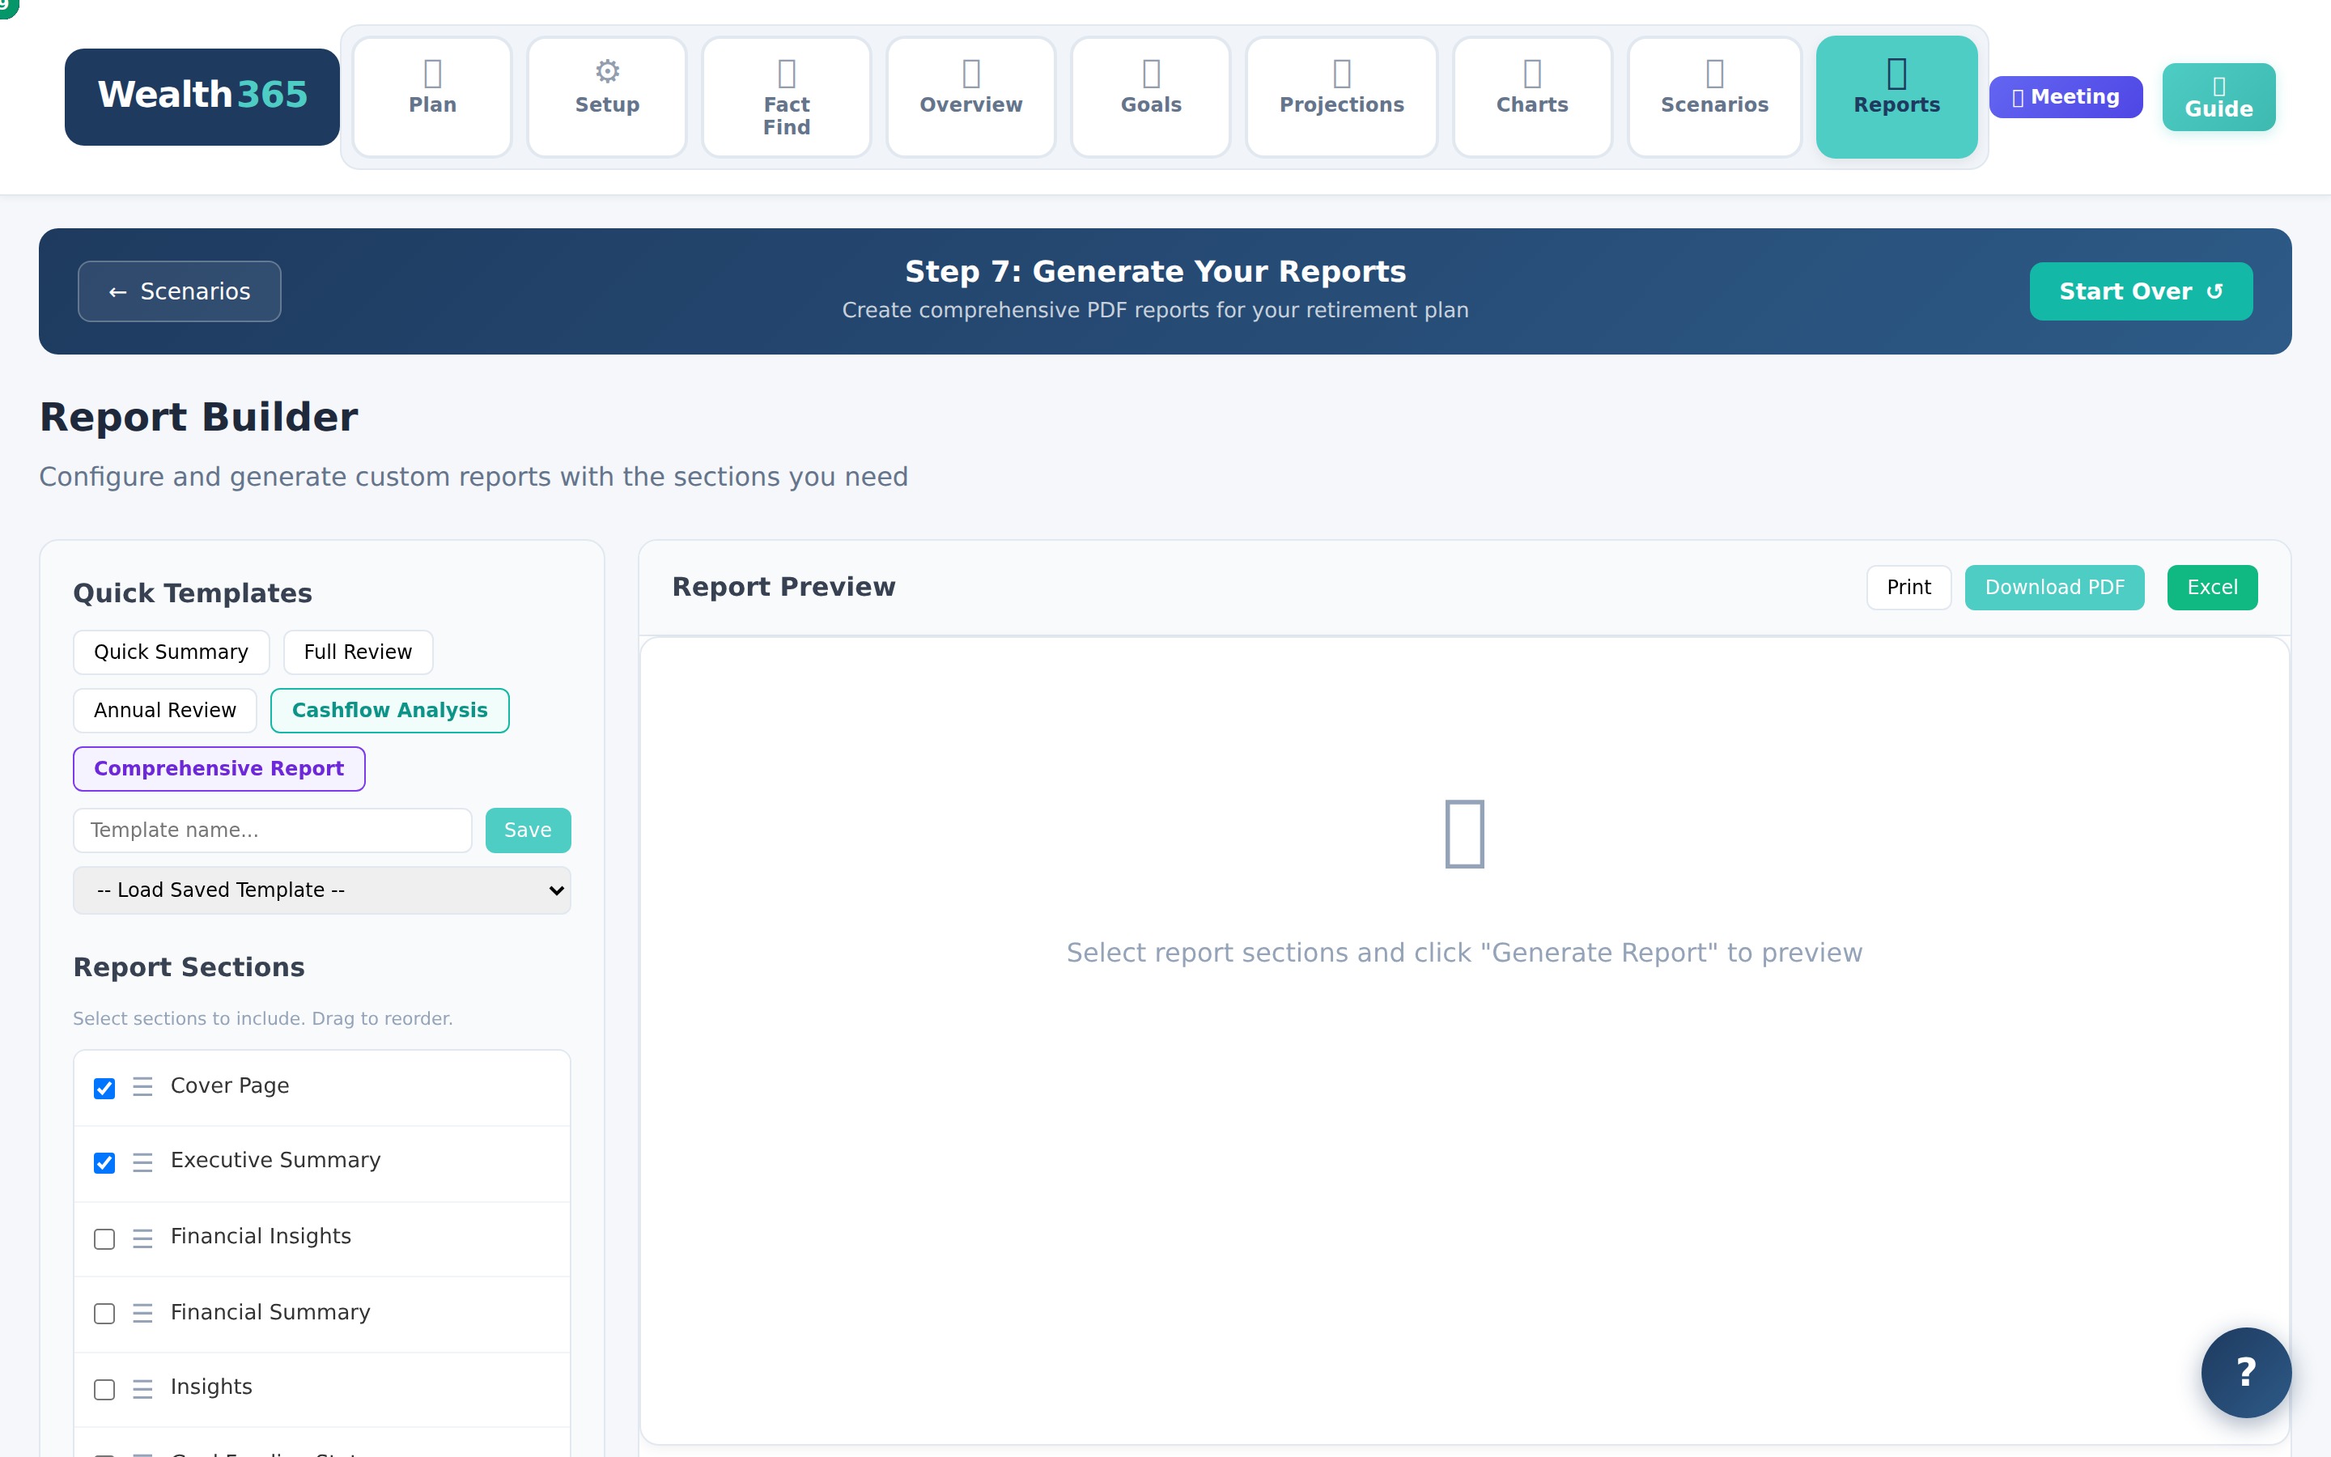Click the Download PDF button
2331x1457 pixels.
click(x=2054, y=587)
